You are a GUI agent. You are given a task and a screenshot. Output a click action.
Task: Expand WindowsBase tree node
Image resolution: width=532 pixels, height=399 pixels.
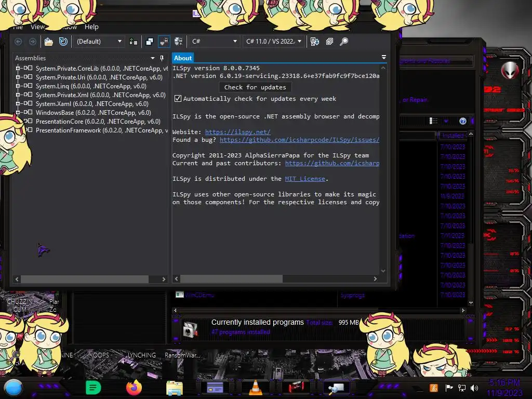18,112
